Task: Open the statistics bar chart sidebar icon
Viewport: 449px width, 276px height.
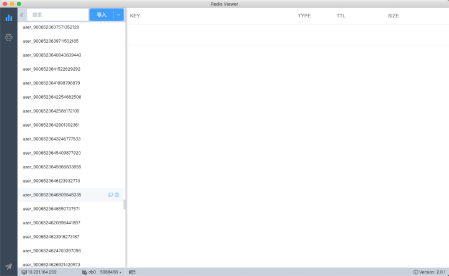Action: point(9,18)
